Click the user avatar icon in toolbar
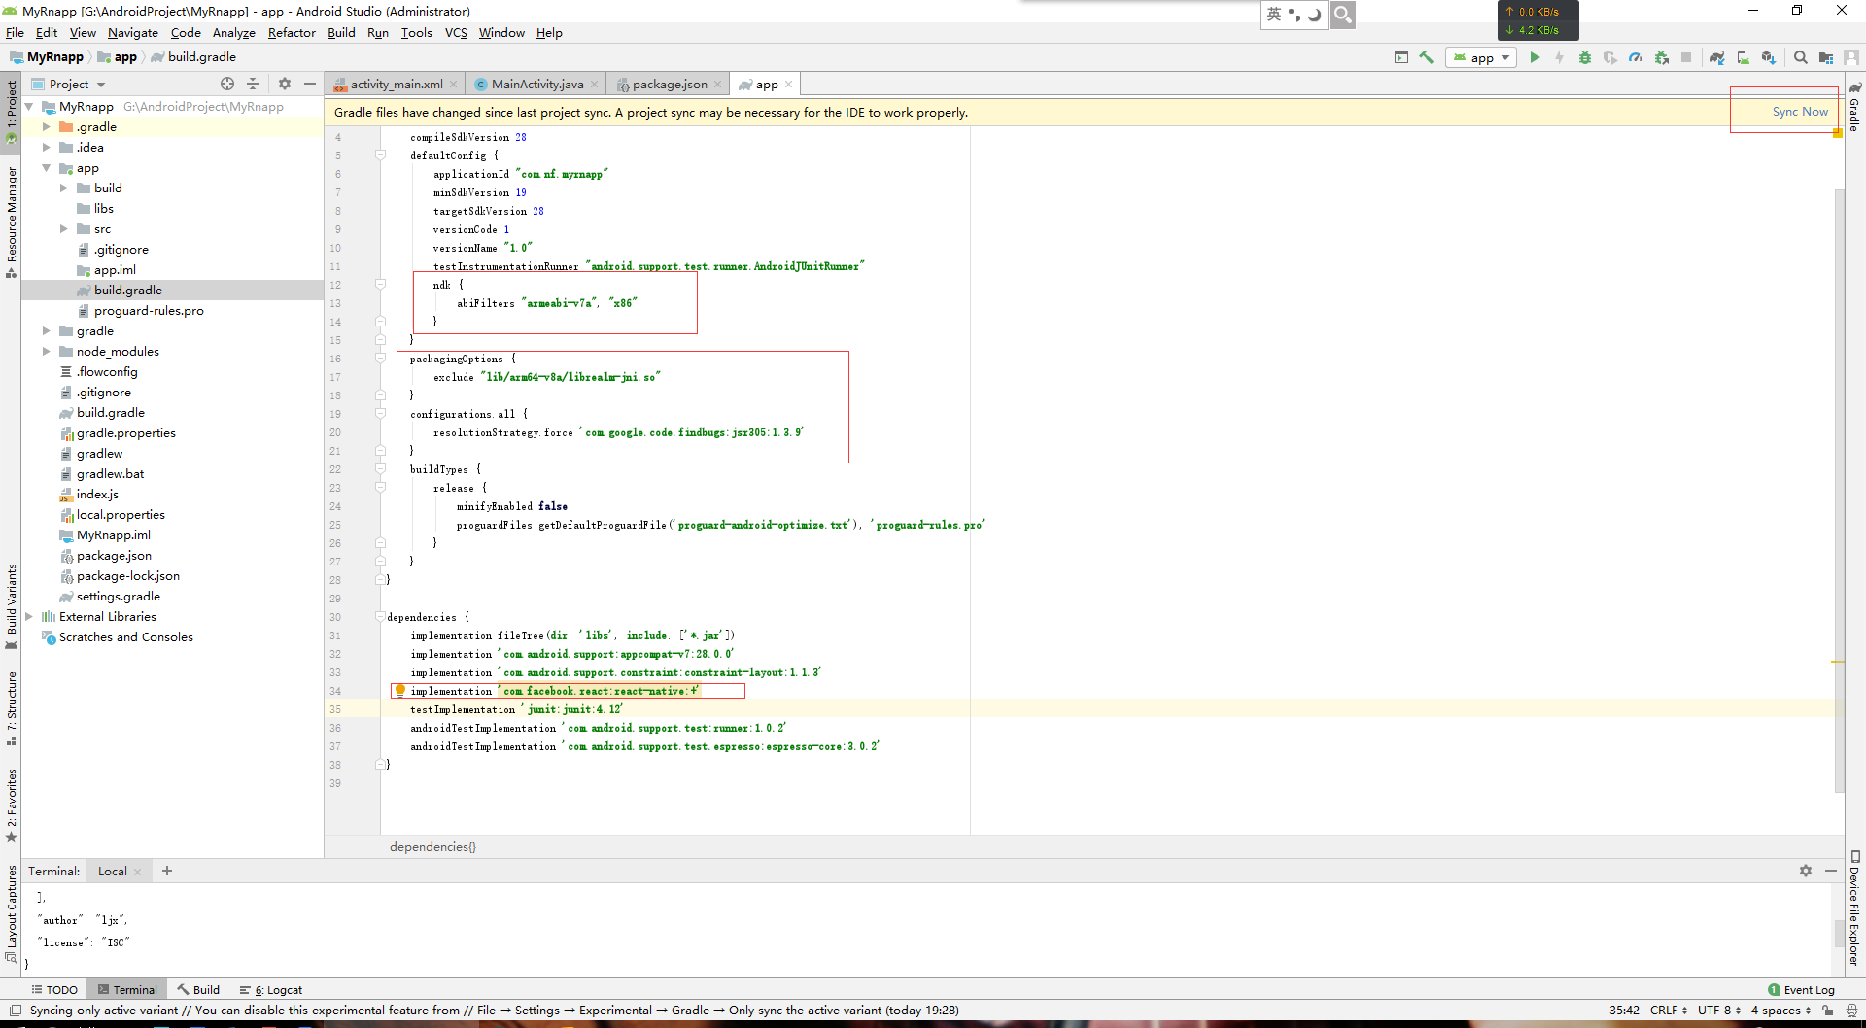1866x1028 pixels. tap(1851, 58)
